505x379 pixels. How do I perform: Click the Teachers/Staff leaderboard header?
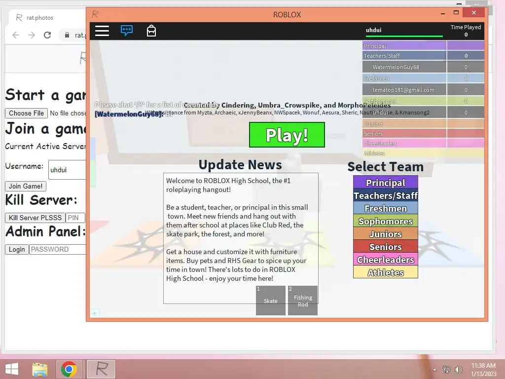[423, 56]
